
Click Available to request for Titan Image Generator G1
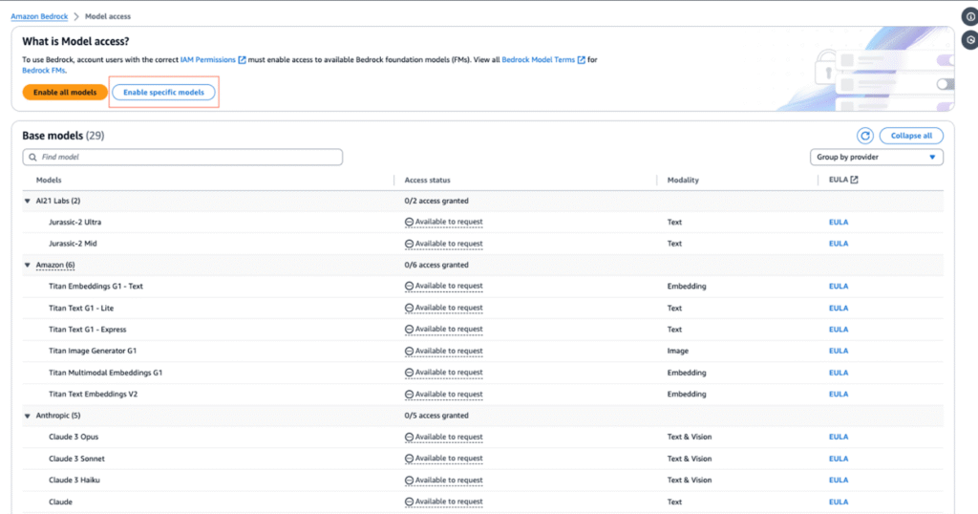(x=448, y=351)
